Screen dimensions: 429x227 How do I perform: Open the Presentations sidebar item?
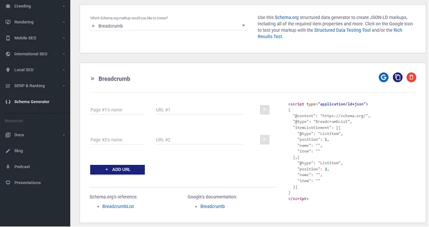[x=35, y=183]
